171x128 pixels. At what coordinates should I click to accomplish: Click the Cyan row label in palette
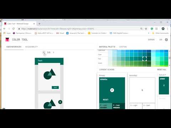[100, 55]
